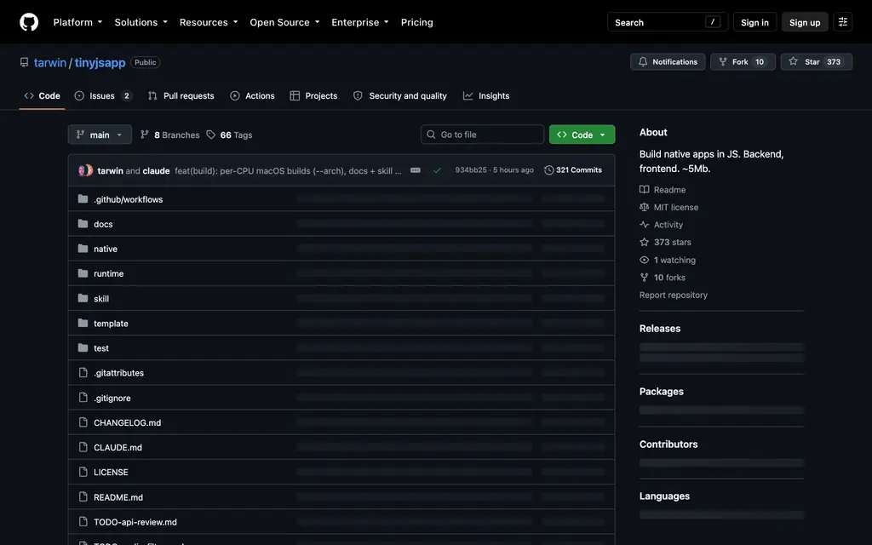Screen dimensions: 872x545
Task: Switch to the Insights tab
Action: pos(486,95)
